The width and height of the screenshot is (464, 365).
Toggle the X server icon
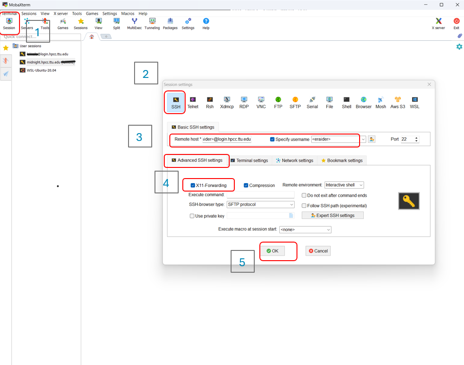pos(438,24)
